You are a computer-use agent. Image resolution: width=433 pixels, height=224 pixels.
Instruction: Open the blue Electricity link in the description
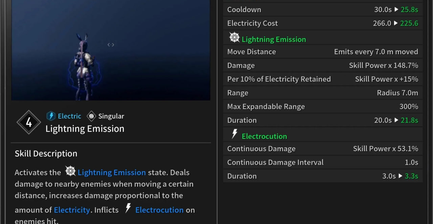(x=72, y=210)
